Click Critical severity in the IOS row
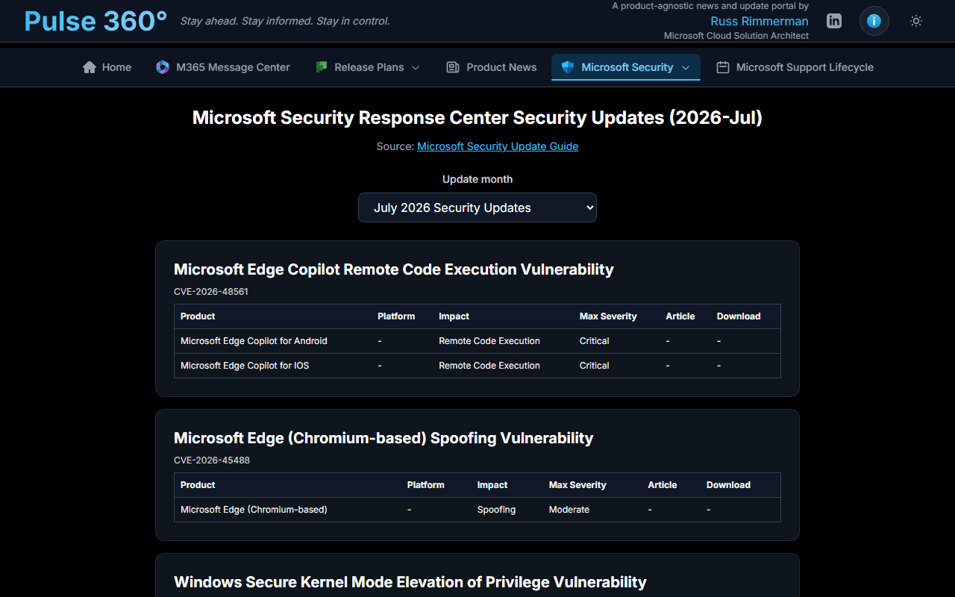The height and width of the screenshot is (597, 955). [x=595, y=366]
